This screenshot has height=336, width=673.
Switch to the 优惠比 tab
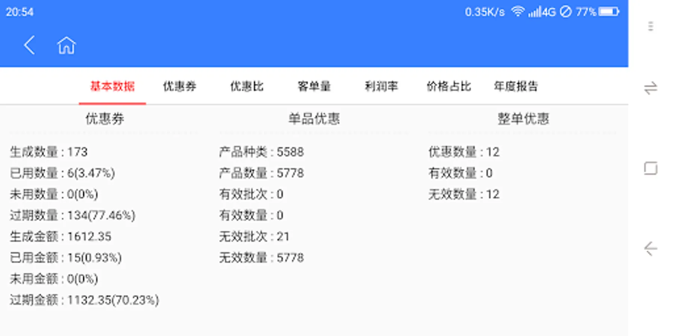(247, 86)
